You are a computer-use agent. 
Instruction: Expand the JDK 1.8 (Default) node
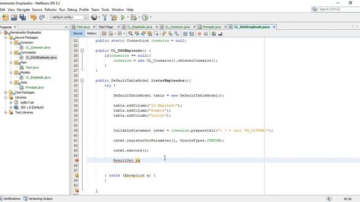11,107
